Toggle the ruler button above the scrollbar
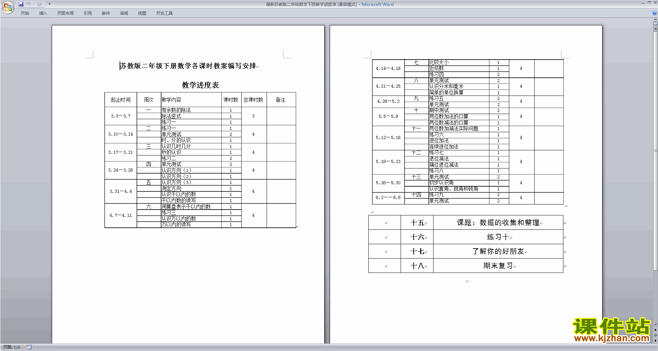658x351 pixels. 656,23
